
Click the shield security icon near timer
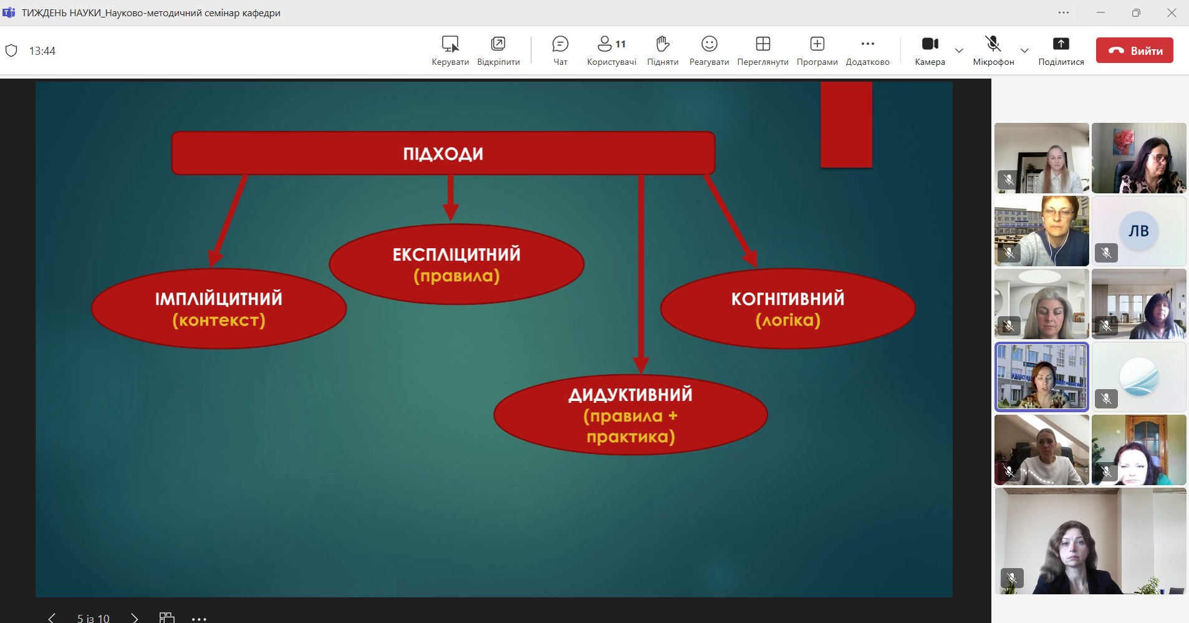click(11, 51)
